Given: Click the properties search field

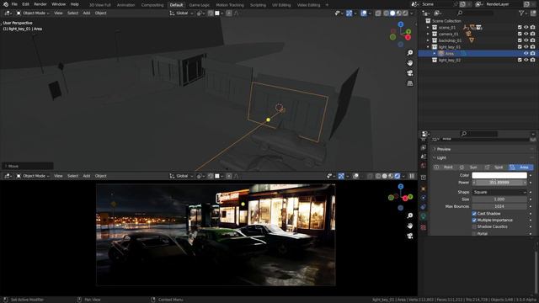Looking at the screenshot, I should 479,133.
